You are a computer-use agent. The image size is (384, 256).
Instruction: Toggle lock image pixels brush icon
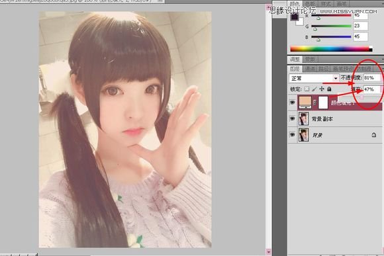tap(314, 89)
